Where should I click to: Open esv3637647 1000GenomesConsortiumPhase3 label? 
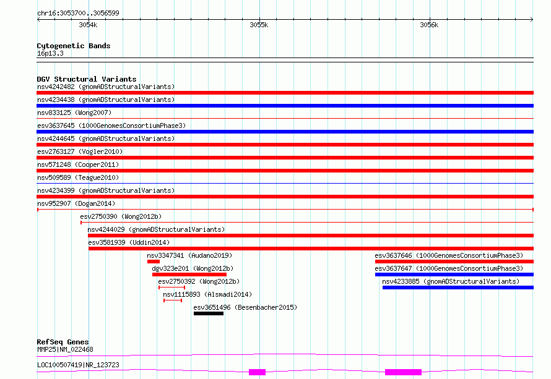tap(449, 268)
